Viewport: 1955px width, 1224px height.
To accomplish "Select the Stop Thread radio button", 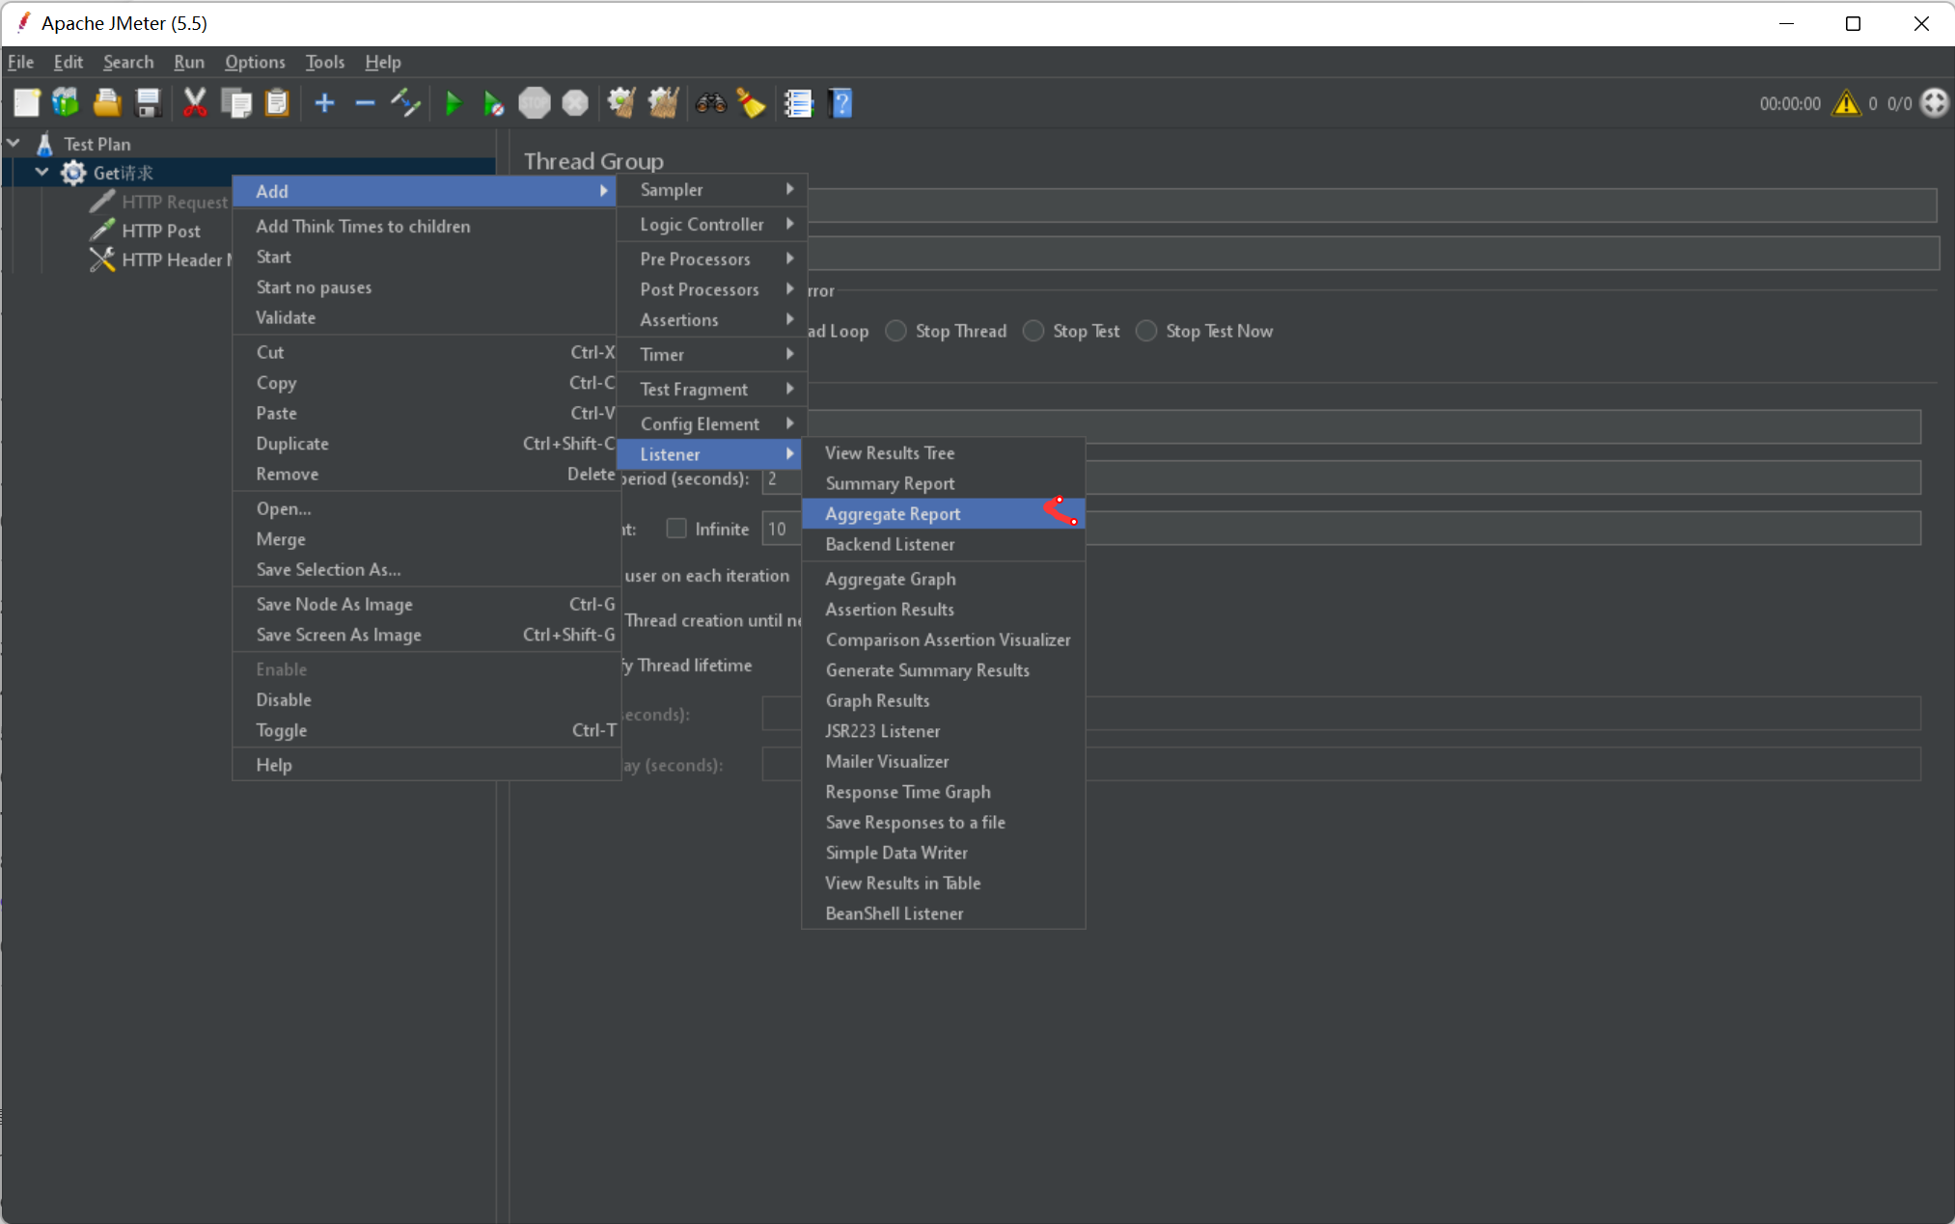I will coord(895,331).
